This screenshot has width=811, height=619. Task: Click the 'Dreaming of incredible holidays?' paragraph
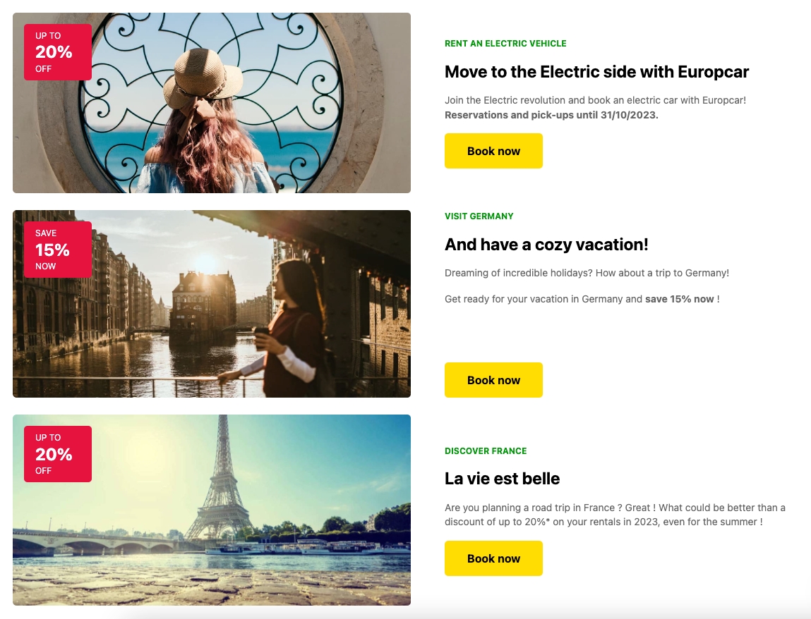[x=587, y=273]
